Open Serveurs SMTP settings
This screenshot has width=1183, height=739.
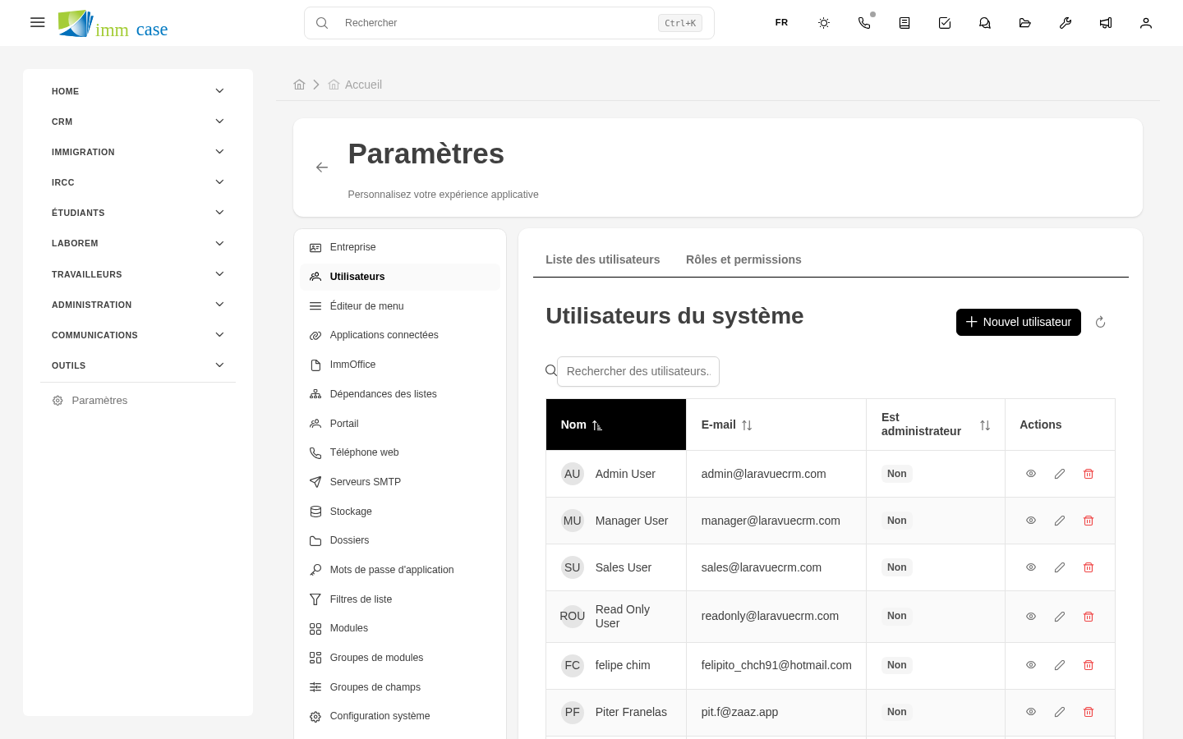tap(400, 482)
